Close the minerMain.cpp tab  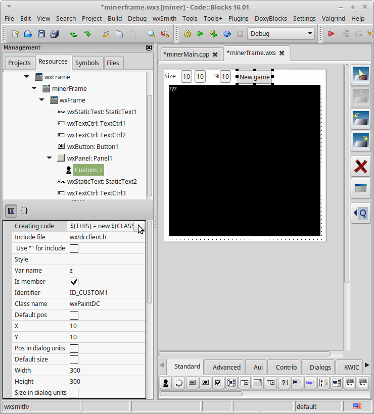pos(215,55)
